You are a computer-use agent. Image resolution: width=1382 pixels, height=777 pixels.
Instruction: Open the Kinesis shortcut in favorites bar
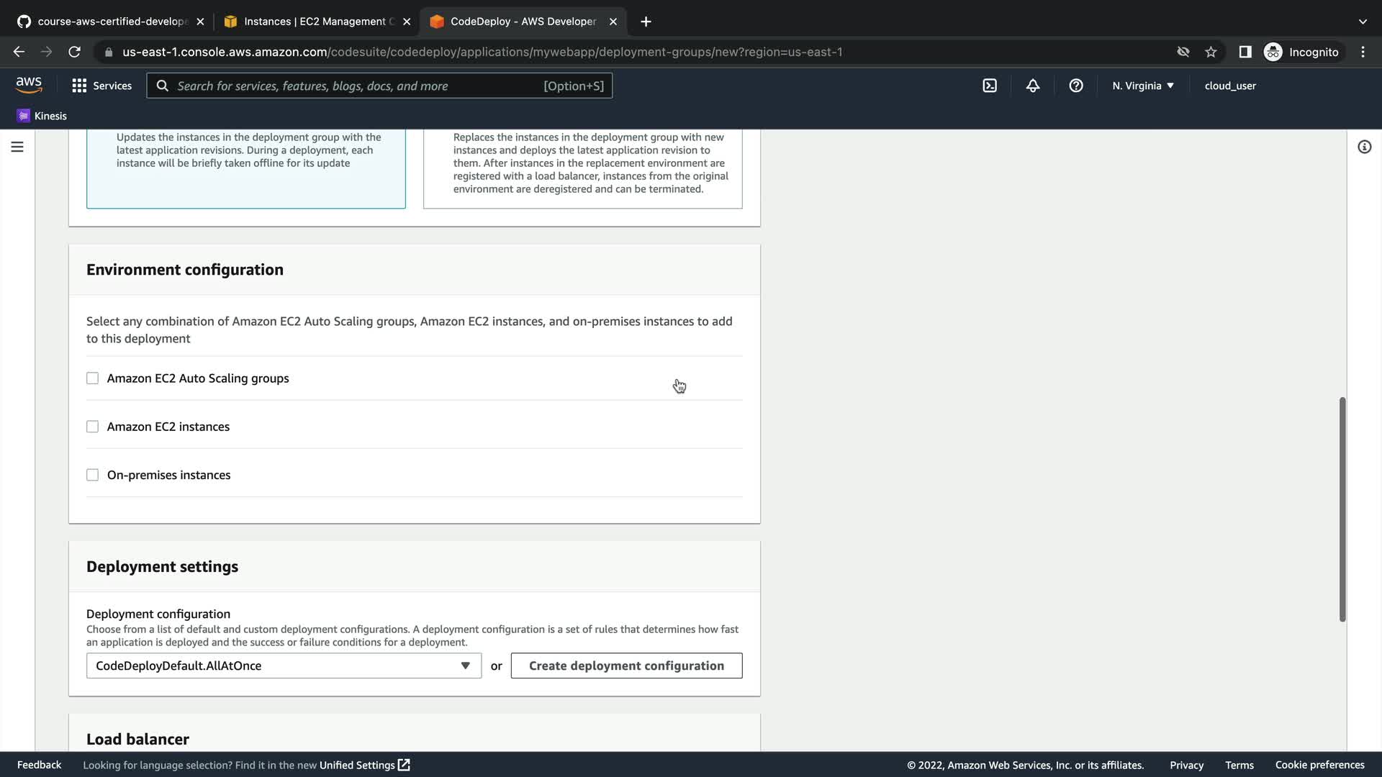click(42, 116)
